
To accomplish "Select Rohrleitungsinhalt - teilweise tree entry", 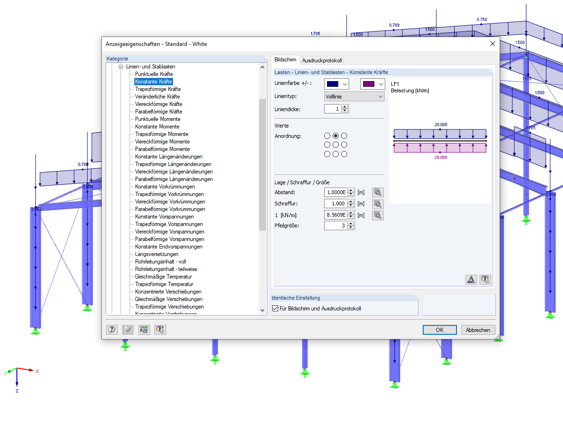I will [166, 269].
